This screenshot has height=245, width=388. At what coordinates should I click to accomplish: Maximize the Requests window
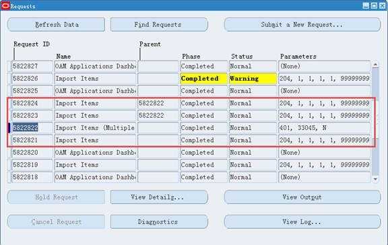coord(374,5)
